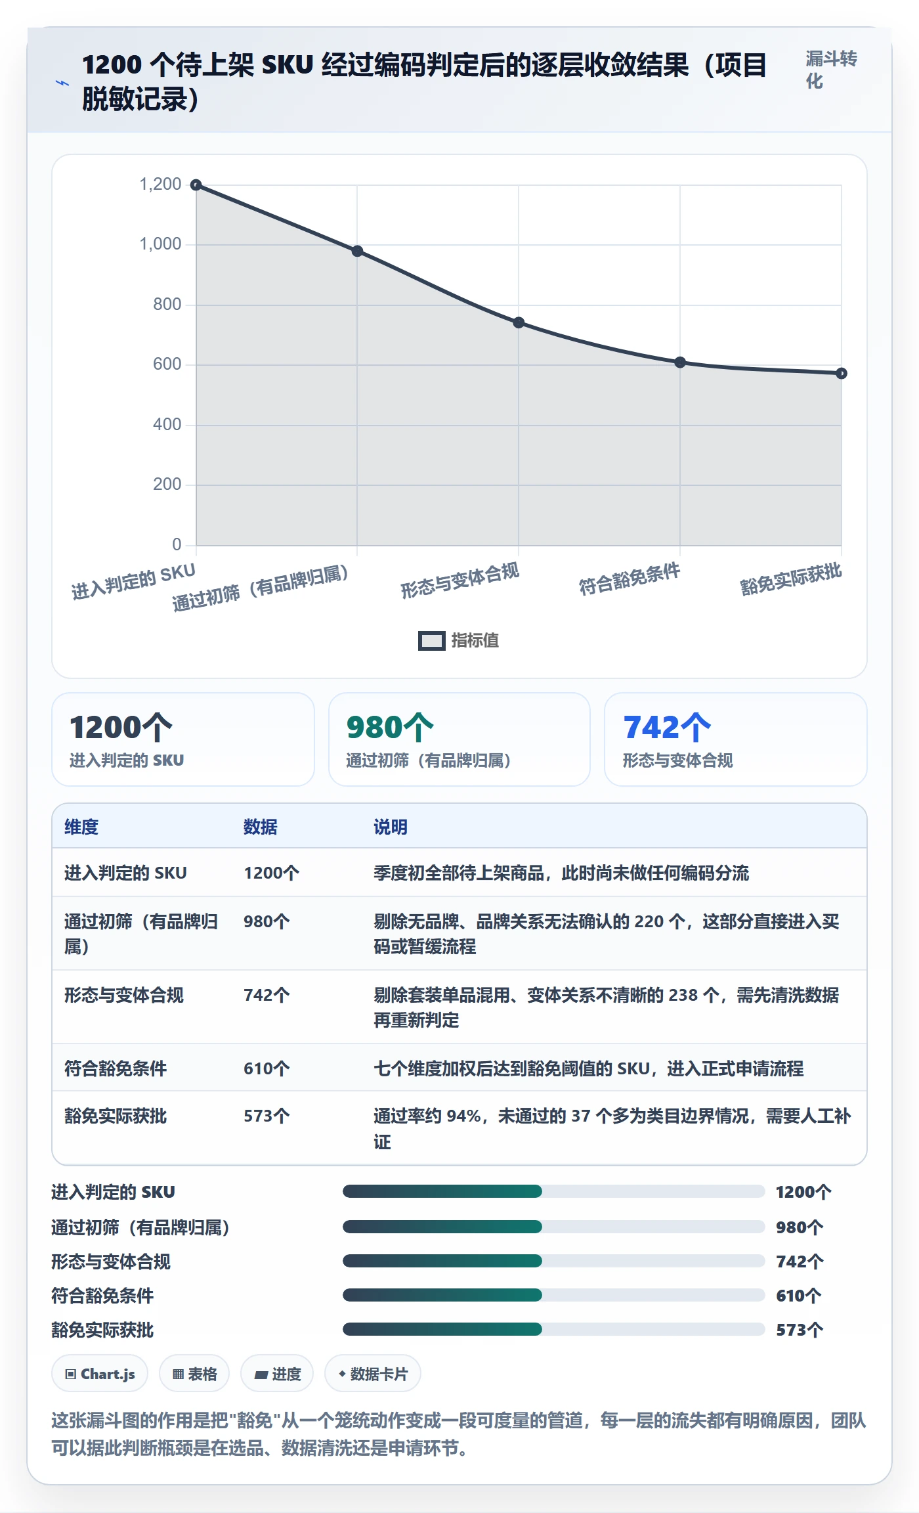Click progress bar for 形态与变体合规
Screen dimensions: 919x1513
554,1261
